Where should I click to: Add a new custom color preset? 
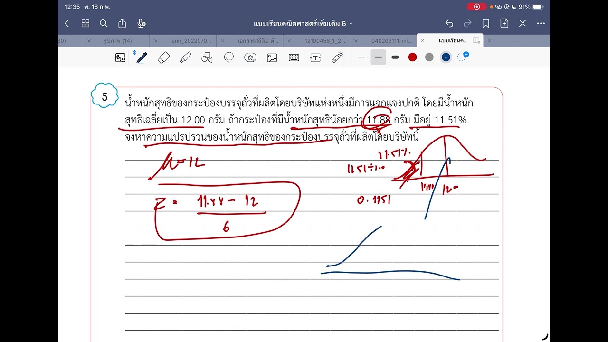pyautogui.click(x=463, y=57)
